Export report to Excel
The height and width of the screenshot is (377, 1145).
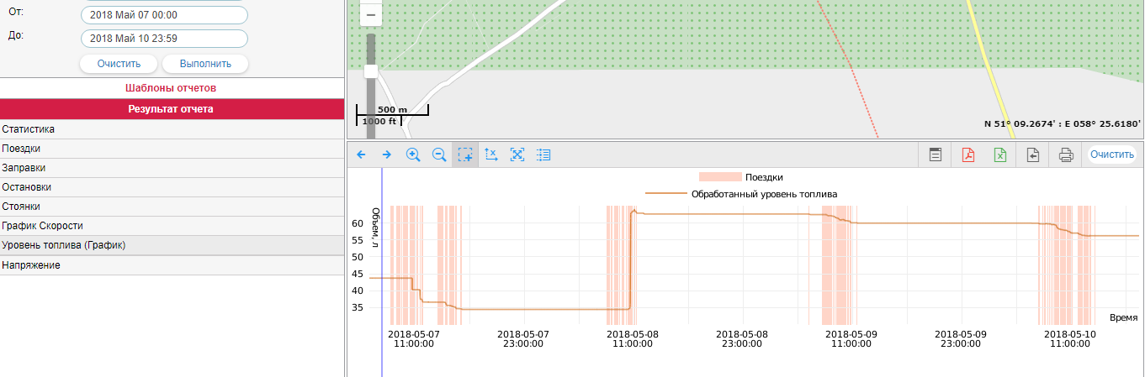click(x=1000, y=154)
